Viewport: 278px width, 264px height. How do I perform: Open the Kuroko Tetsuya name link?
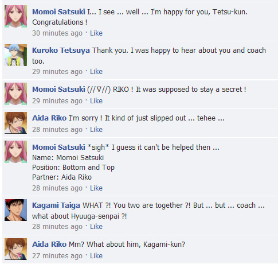[61, 51]
